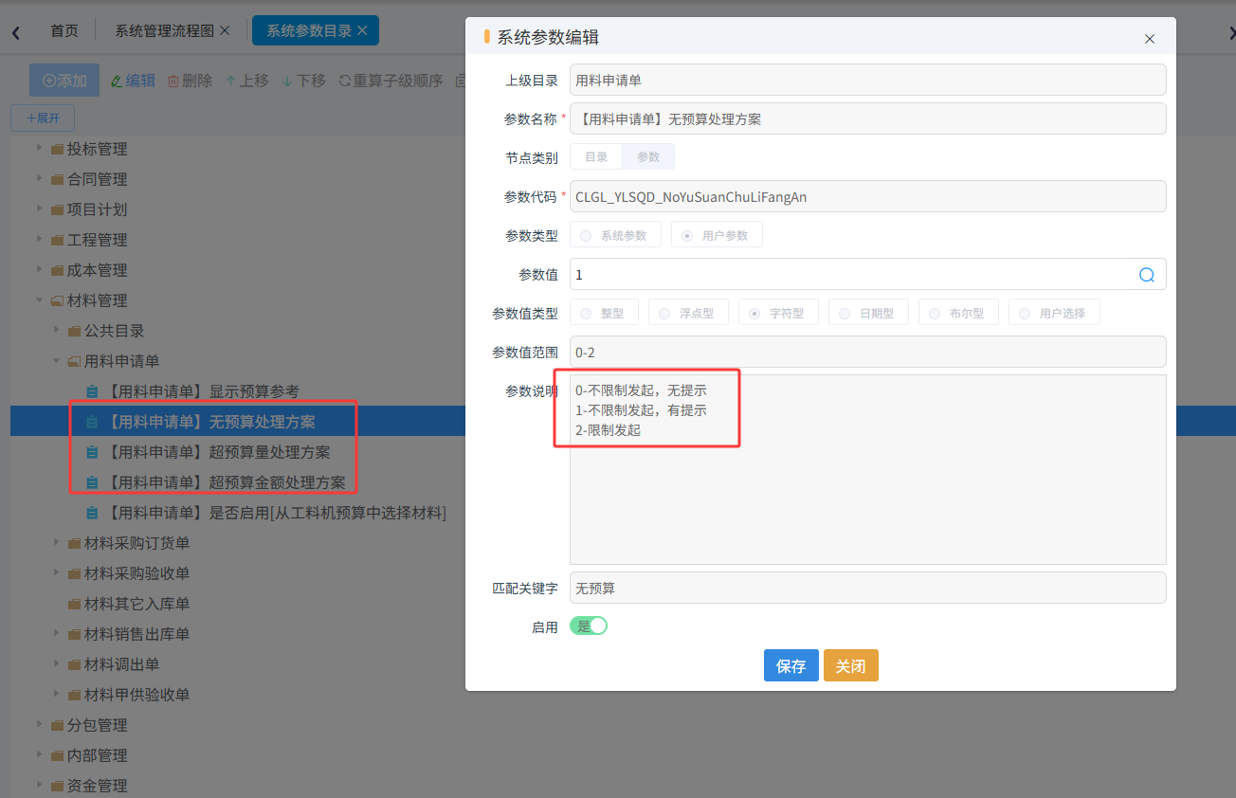
Task: Select the 用户参数 radio option
Action: [717, 235]
